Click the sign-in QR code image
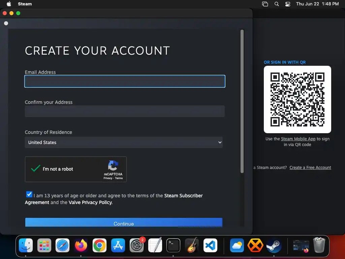The image size is (345, 259). coord(297,99)
